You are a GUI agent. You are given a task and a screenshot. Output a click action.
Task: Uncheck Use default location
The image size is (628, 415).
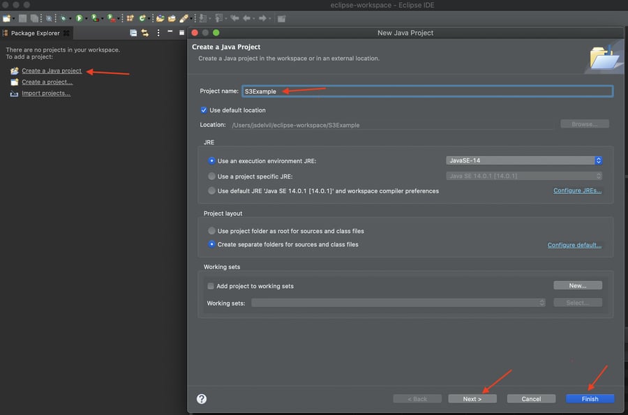coord(204,110)
